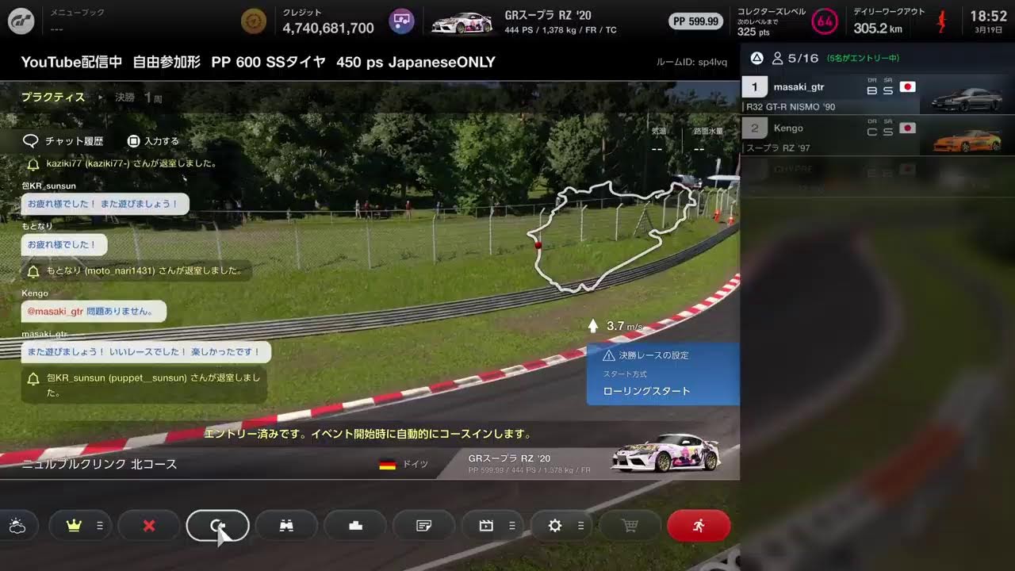The width and height of the screenshot is (1015, 571).
Task: Open the weather settings cloud button
Action: pyautogui.click(x=17, y=526)
